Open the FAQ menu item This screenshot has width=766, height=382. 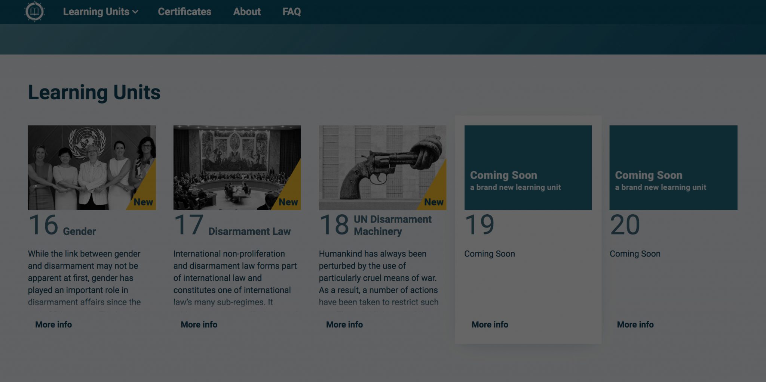(x=291, y=12)
